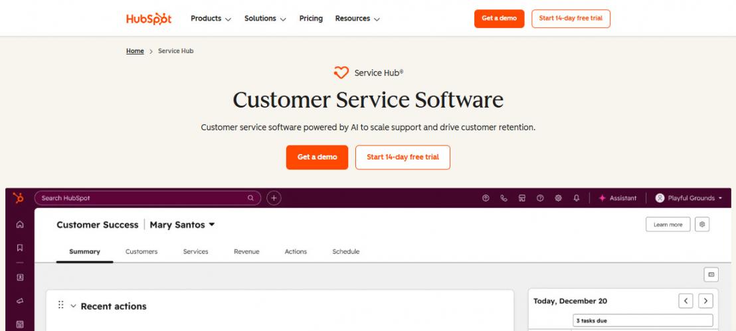Open the marketing megaphone icon in the sidebar
Viewport: 736px width, 331px height.
pos(20,301)
